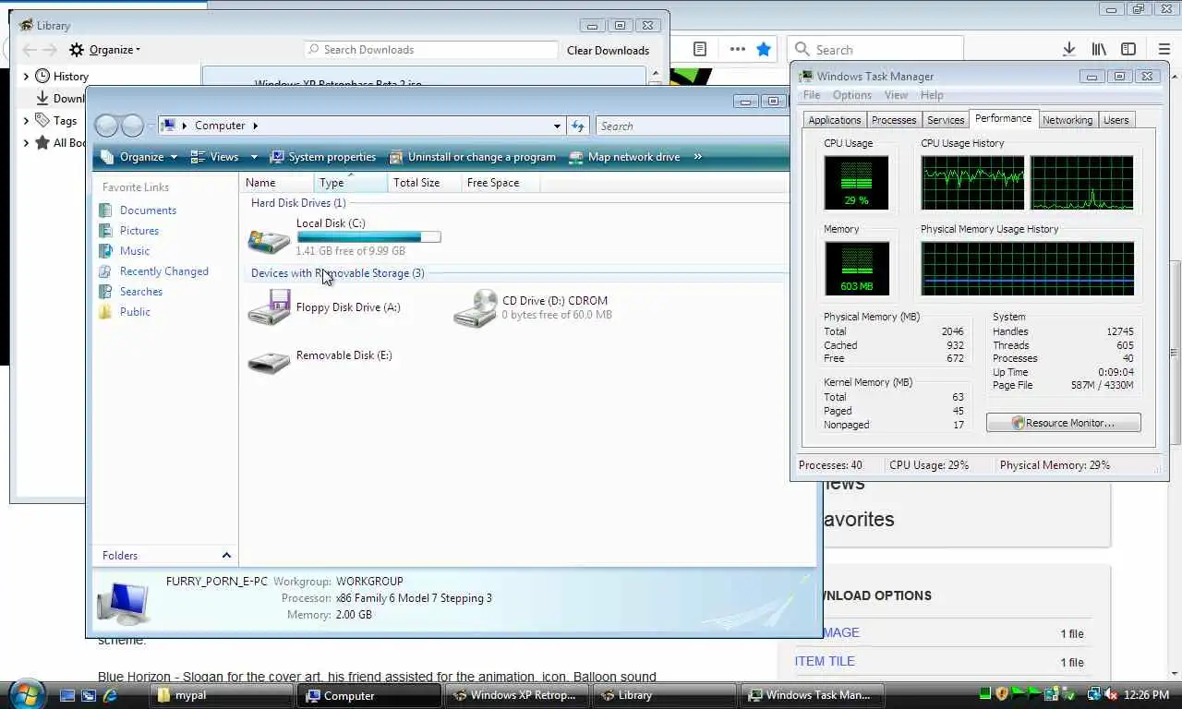Screen dimensions: 1182x709
Task: Select the Local Disk (C:) drive icon
Action: click(269, 240)
